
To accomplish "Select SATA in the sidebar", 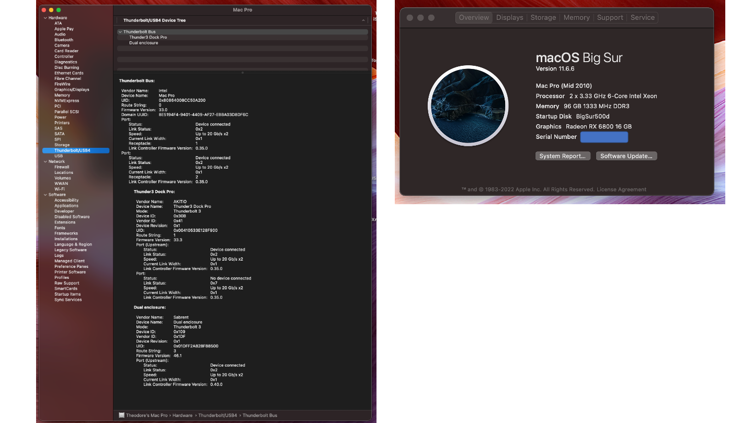I will tap(60, 134).
